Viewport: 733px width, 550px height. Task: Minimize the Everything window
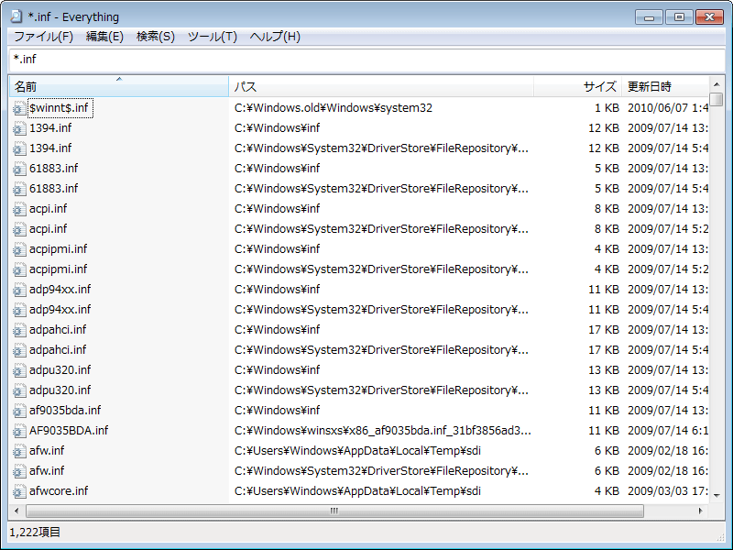point(649,17)
